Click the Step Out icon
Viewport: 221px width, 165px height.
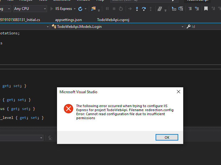pyautogui.click(x=151, y=9)
